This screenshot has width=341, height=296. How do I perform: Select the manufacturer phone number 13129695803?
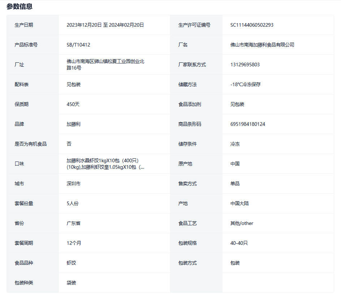tap(245, 65)
